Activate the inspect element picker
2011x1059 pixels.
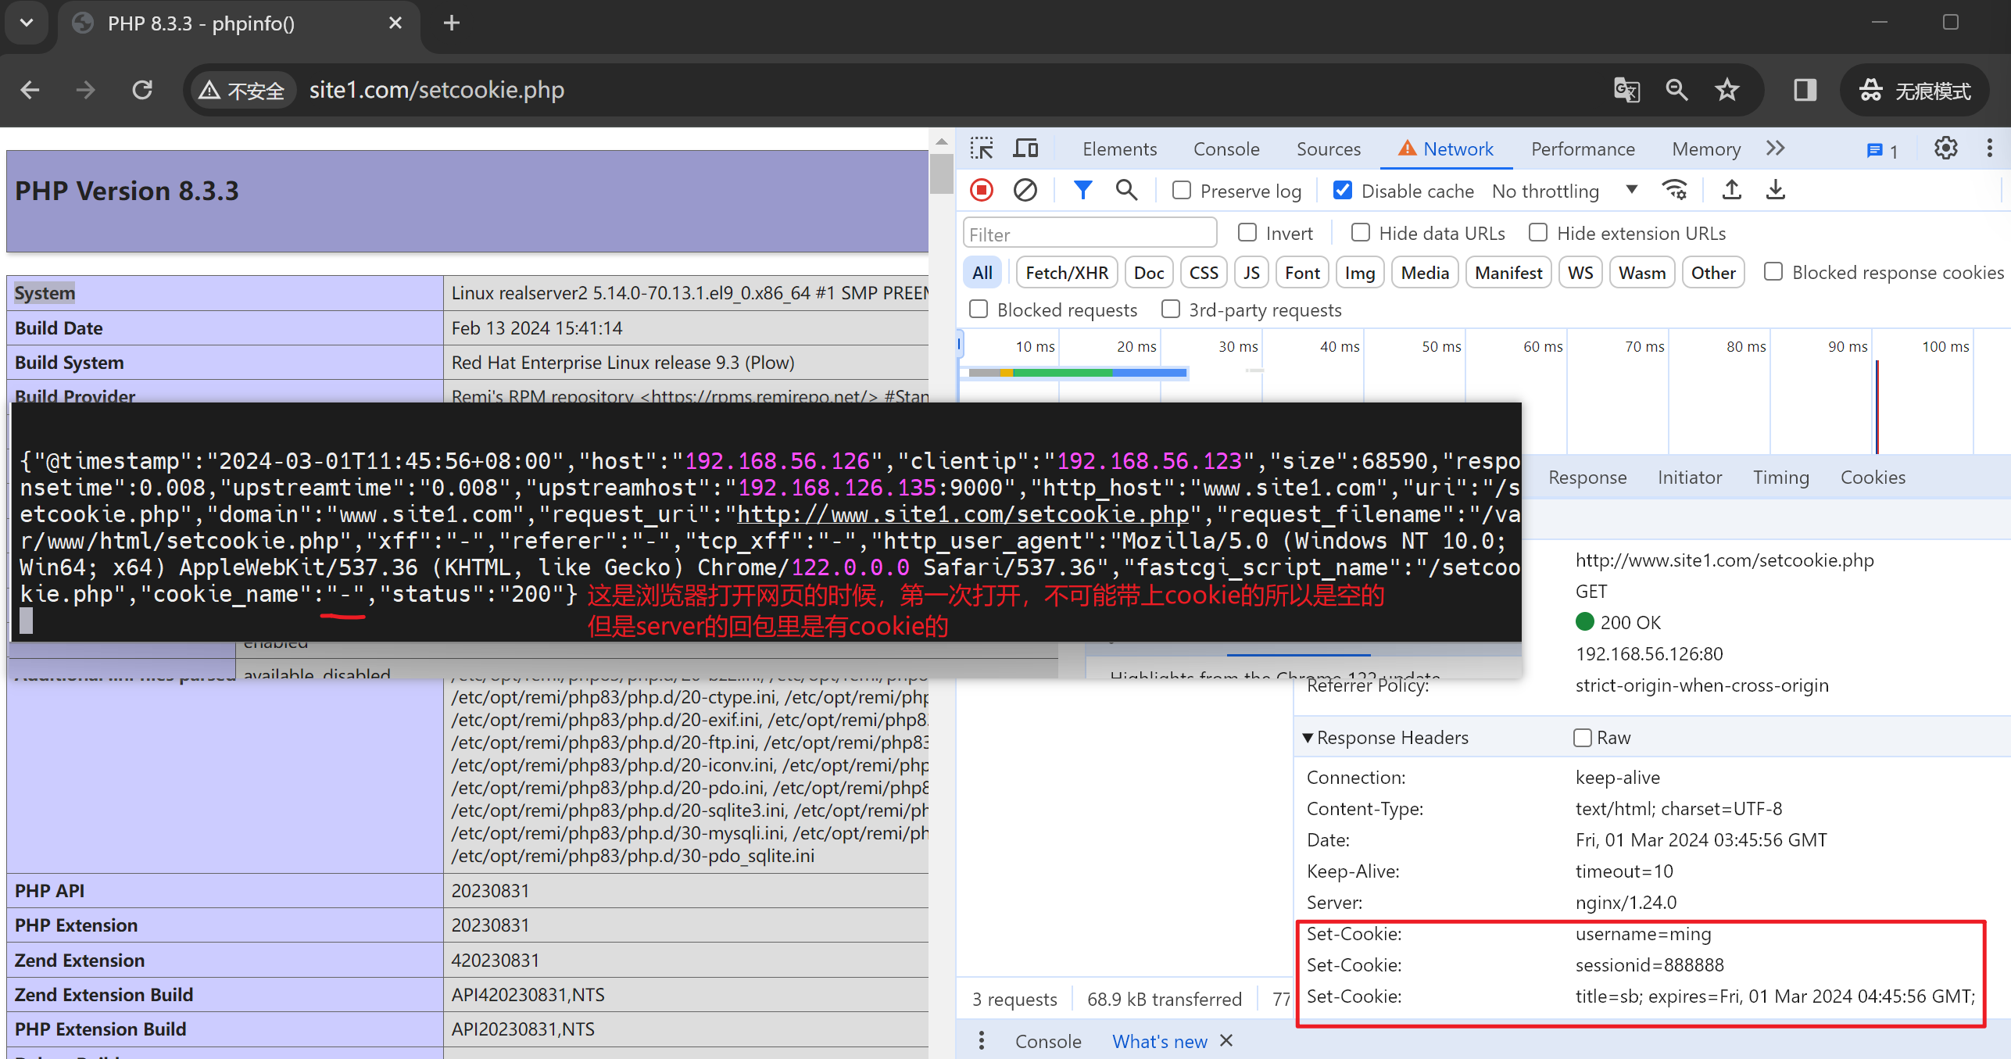point(982,148)
